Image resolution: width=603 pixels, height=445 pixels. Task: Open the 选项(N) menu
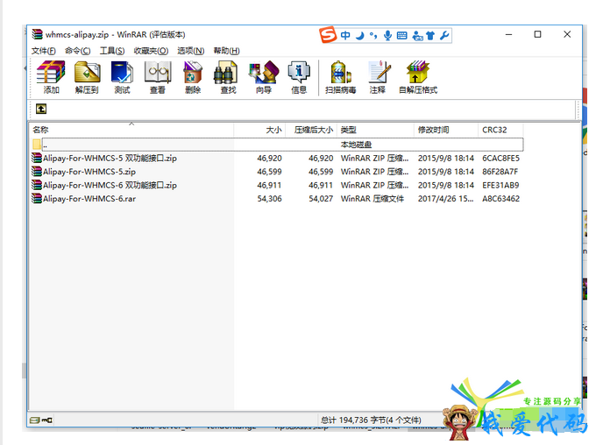[x=191, y=51]
